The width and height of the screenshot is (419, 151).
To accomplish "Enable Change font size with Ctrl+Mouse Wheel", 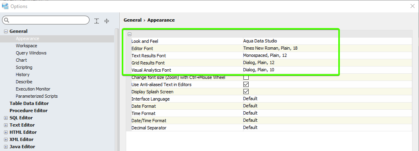I will (x=246, y=77).
